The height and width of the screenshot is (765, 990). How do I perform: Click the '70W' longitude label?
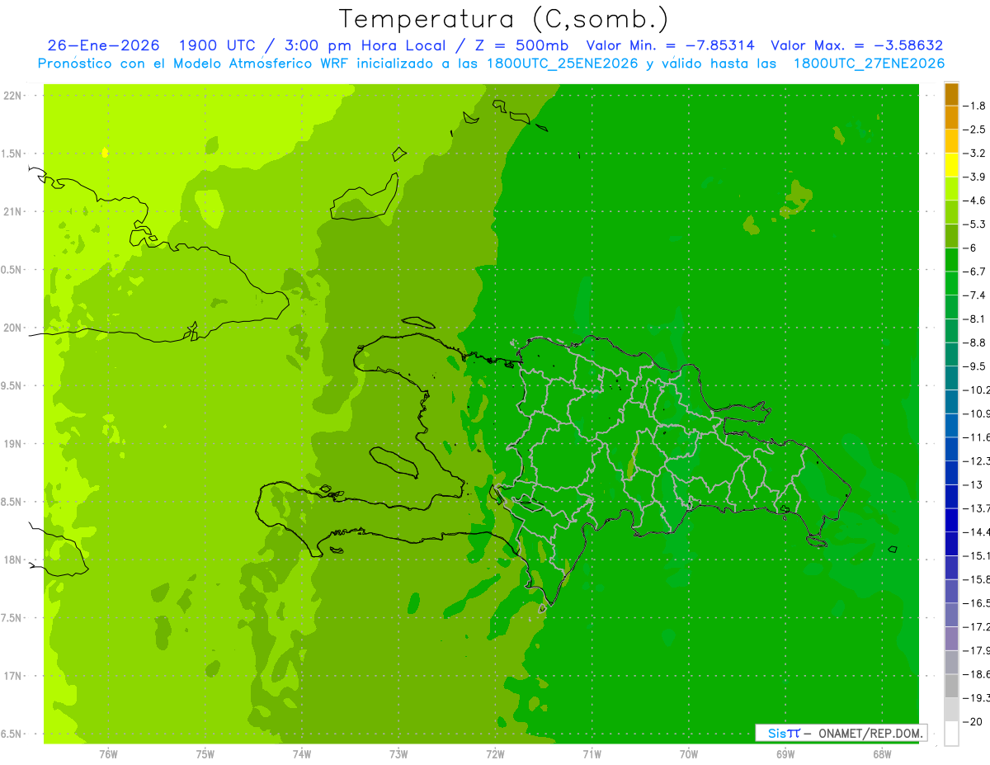(x=689, y=754)
